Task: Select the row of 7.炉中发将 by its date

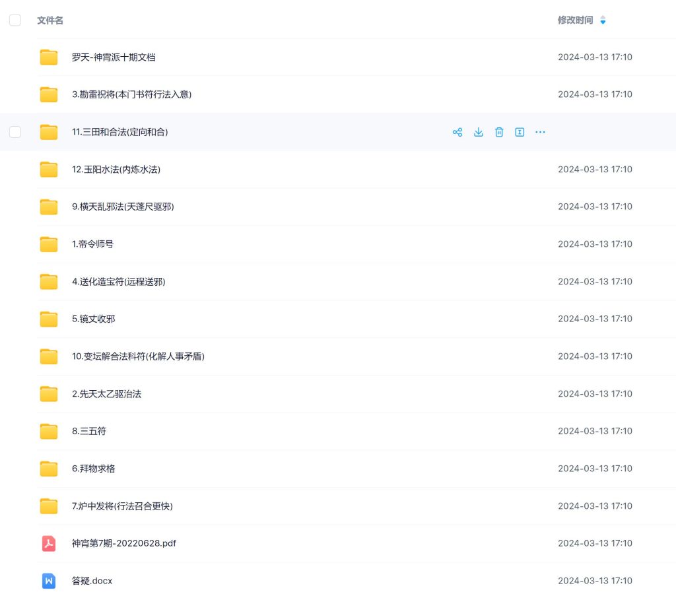Action: [595, 506]
